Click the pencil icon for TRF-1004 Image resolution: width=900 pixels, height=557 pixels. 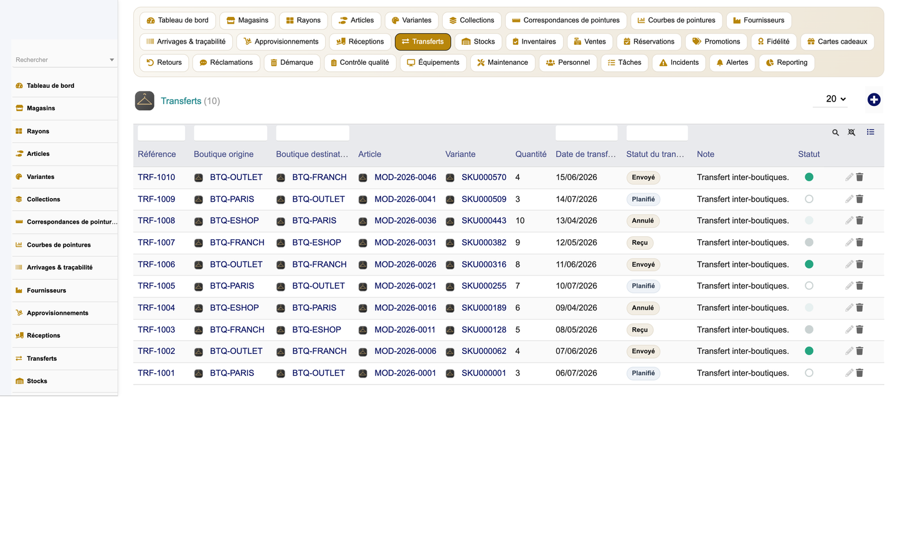click(849, 308)
